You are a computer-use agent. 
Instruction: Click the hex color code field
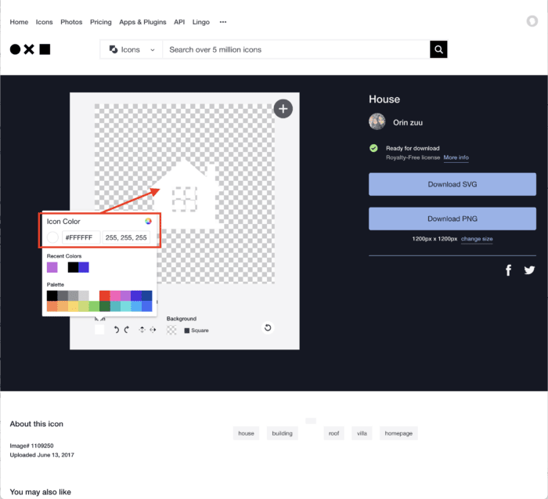(79, 237)
